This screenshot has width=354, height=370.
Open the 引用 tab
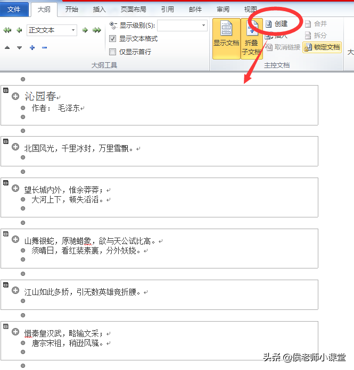pyautogui.click(x=168, y=10)
